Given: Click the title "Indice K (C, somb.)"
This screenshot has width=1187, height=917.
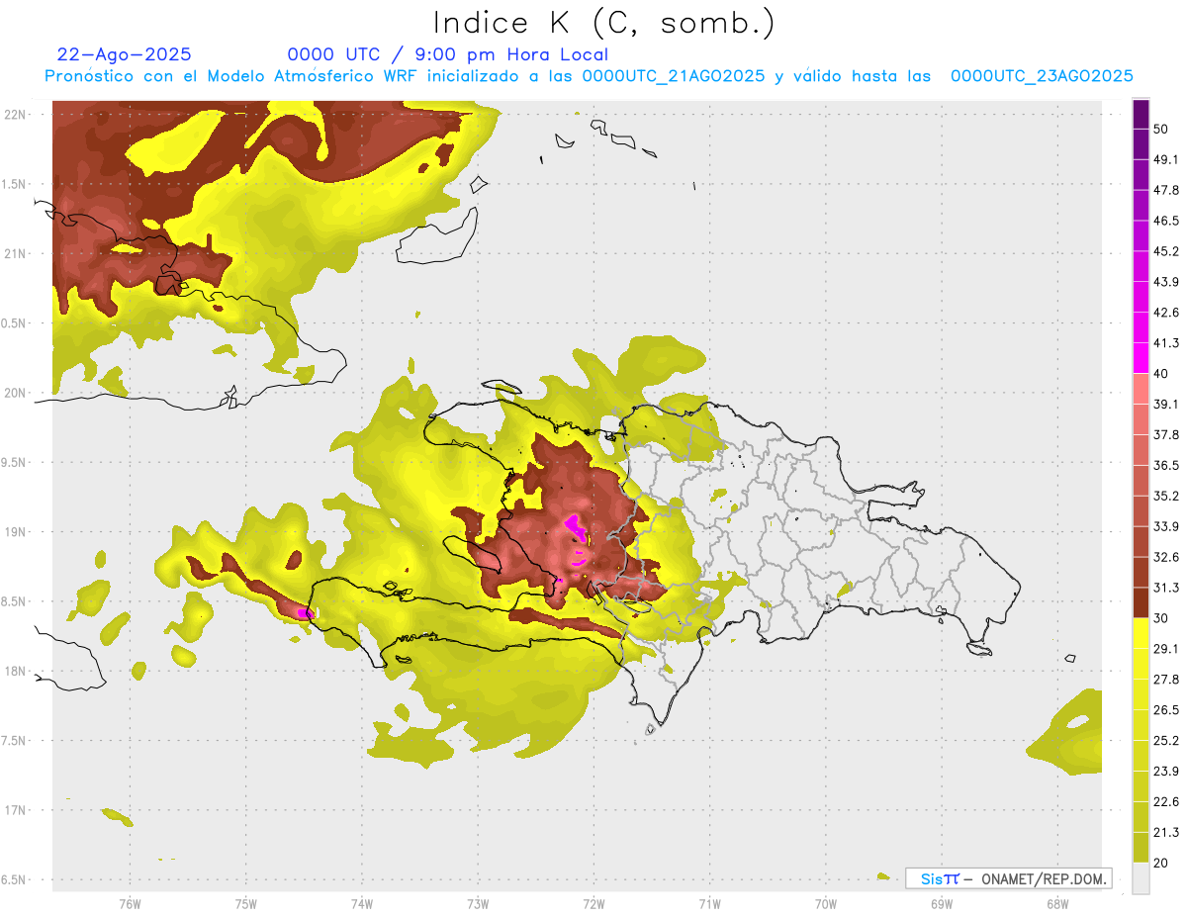Looking at the screenshot, I should [x=604, y=23].
